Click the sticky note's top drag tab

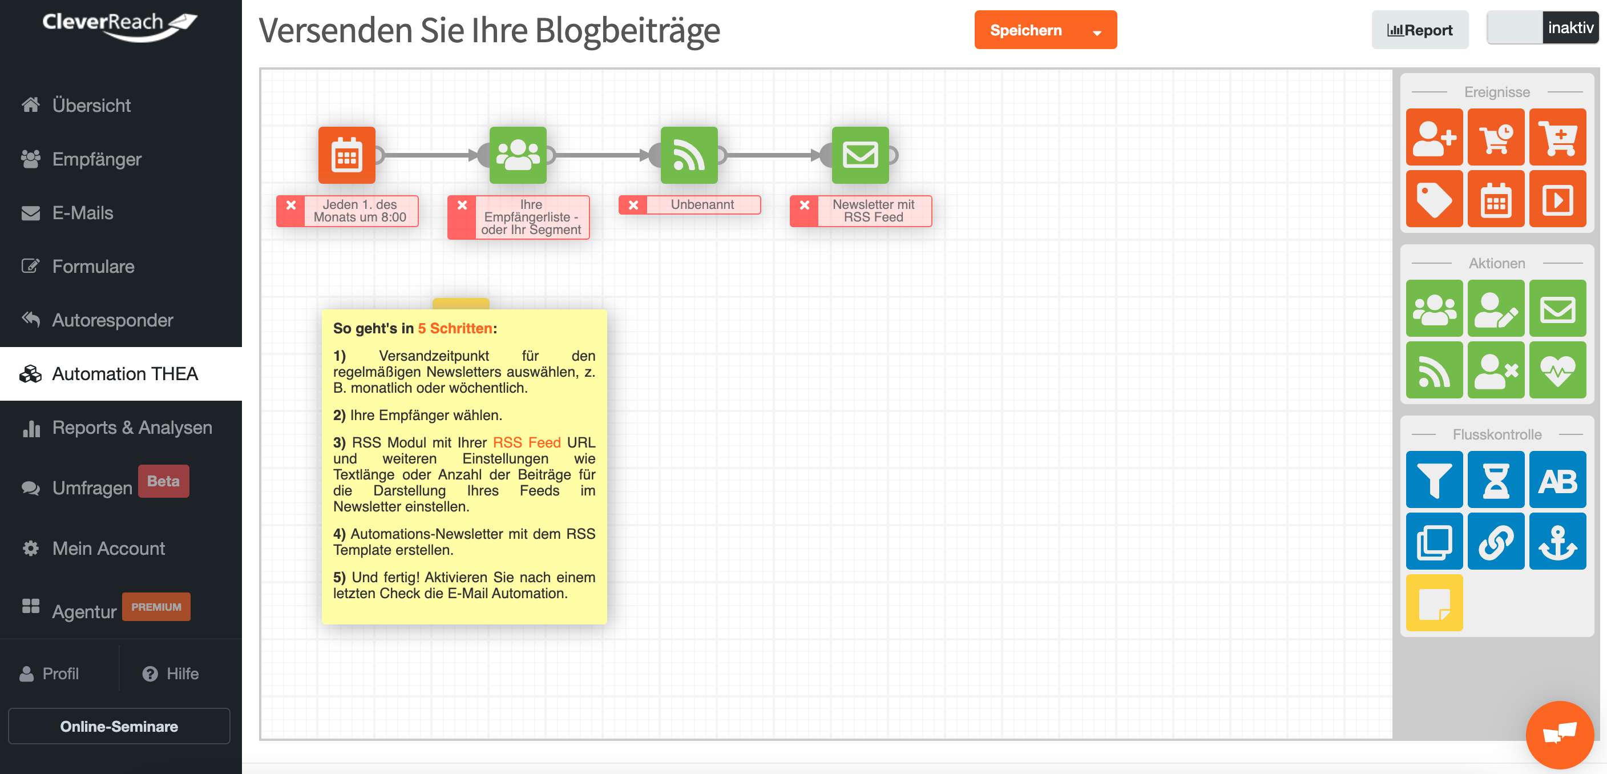point(461,304)
